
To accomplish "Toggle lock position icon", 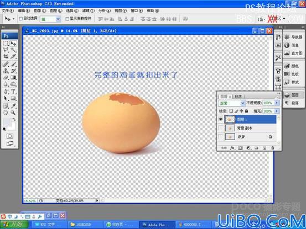I will click(x=241, y=111).
